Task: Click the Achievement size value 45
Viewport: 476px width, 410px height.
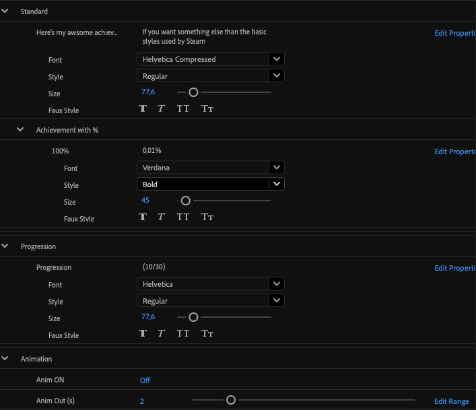Action: coord(145,201)
